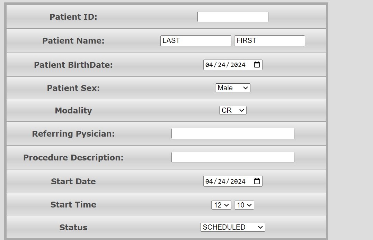
Task: Open the Start Time hour dropdown
Action: [x=221, y=205]
